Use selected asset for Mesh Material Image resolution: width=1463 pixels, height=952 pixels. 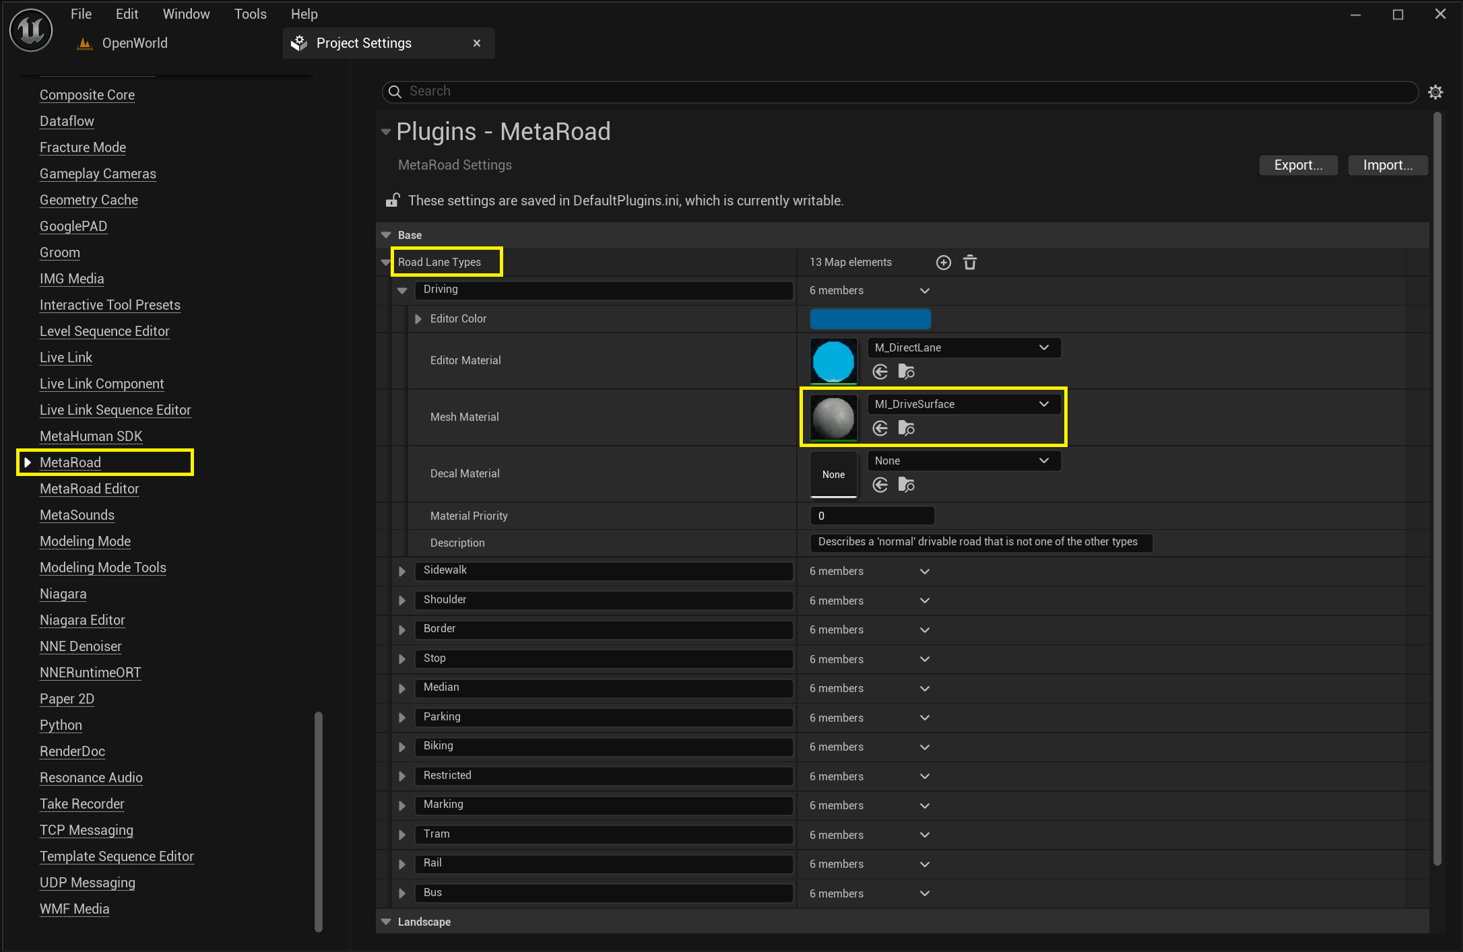(880, 428)
